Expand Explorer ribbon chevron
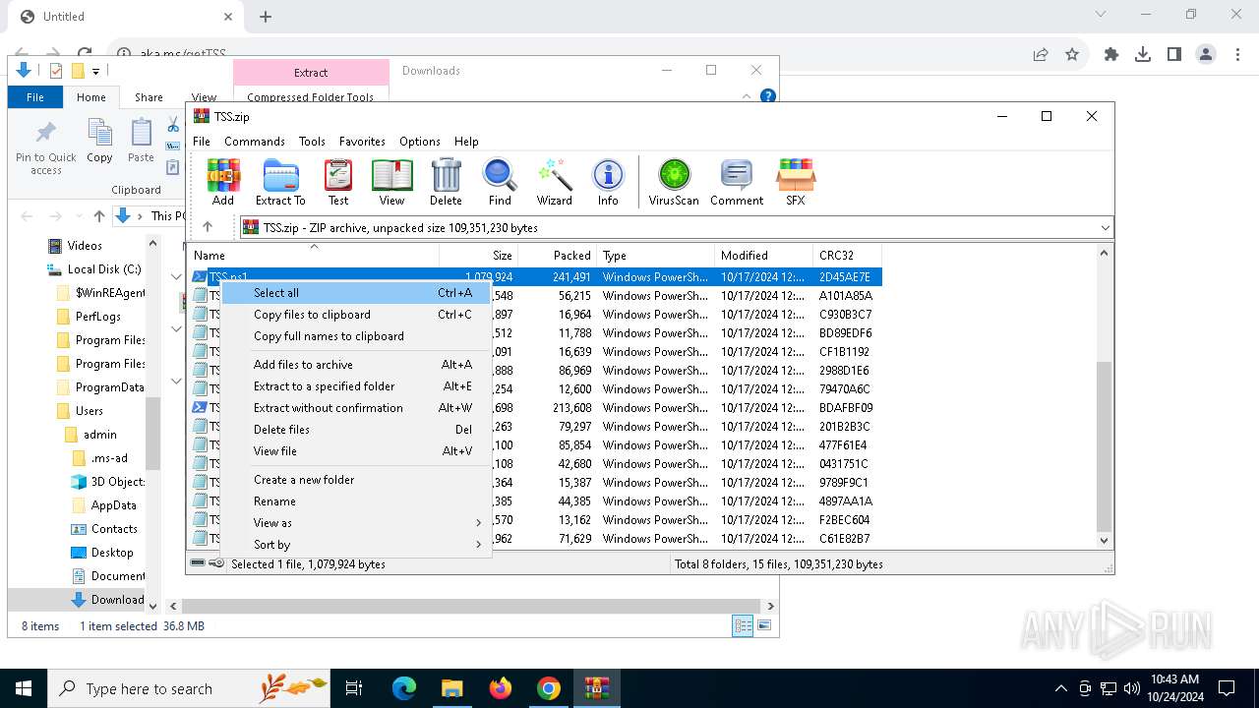1259x708 pixels. 747,96
